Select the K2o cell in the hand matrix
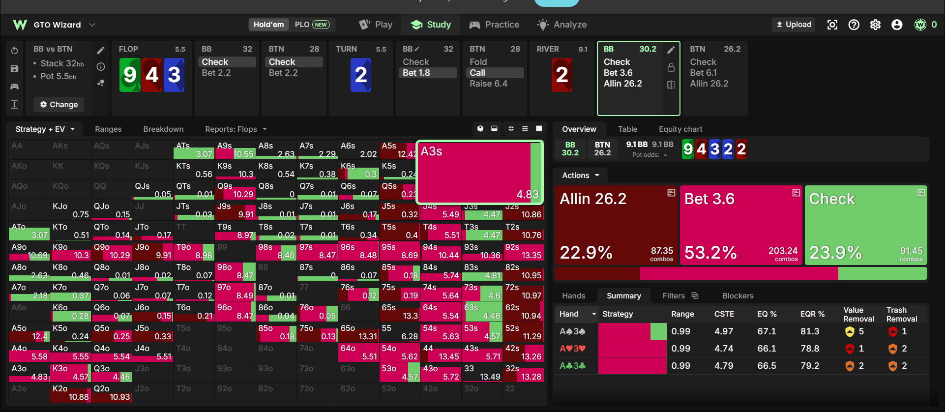This screenshot has height=412, width=945. 71,393
